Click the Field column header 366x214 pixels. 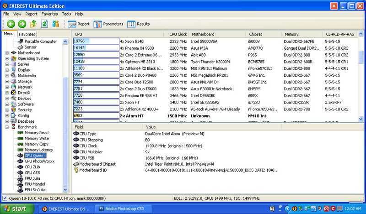tap(107, 127)
